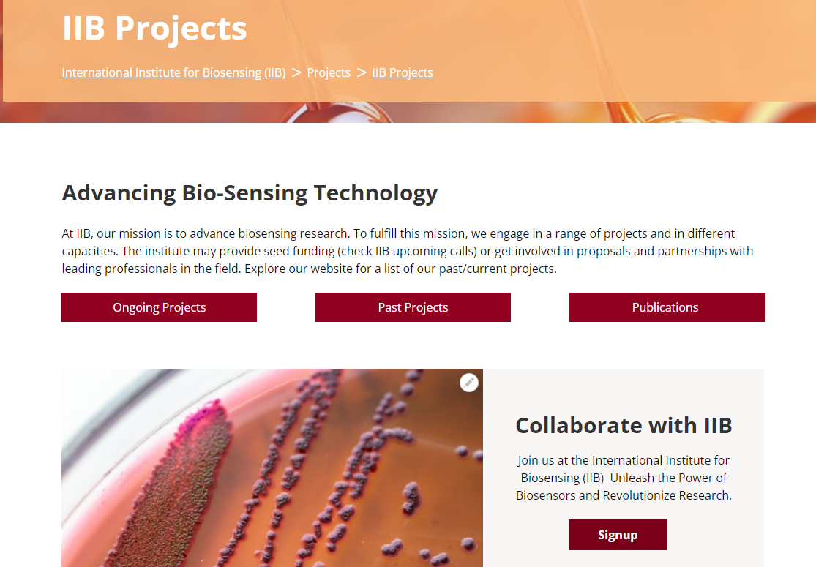Screen dimensions: 816x567
Task: Click the IIB Projects page title
Action: point(154,29)
